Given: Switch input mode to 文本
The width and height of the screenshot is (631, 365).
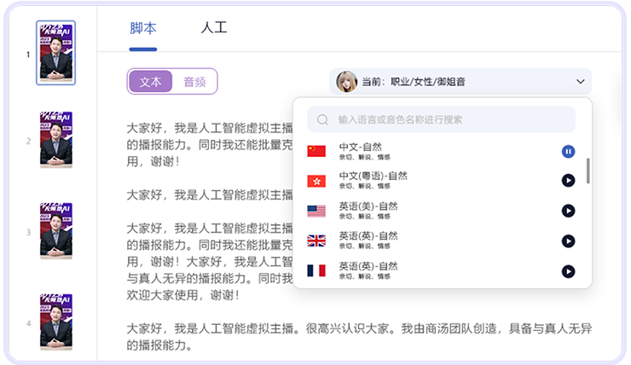Looking at the screenshot, I should pyautogui.click(x=150, y=82).
